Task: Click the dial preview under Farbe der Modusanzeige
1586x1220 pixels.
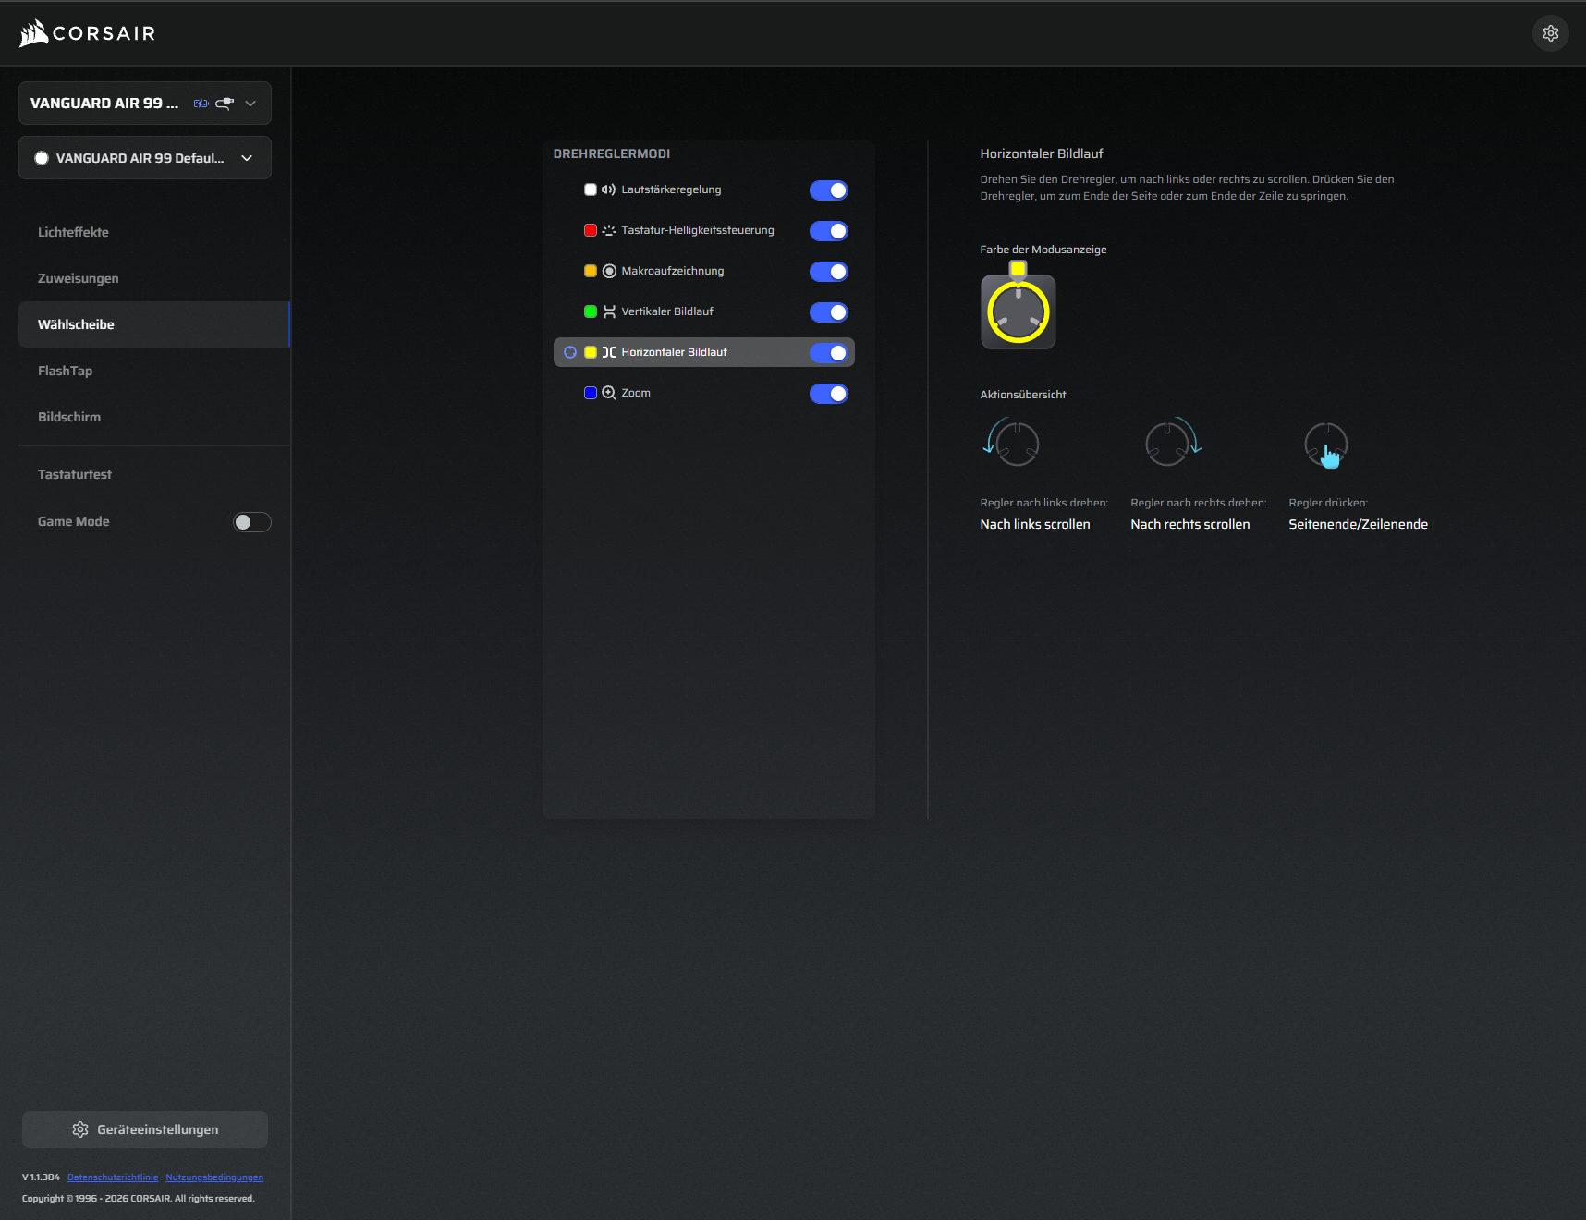Action: (x=1018, y=311)
